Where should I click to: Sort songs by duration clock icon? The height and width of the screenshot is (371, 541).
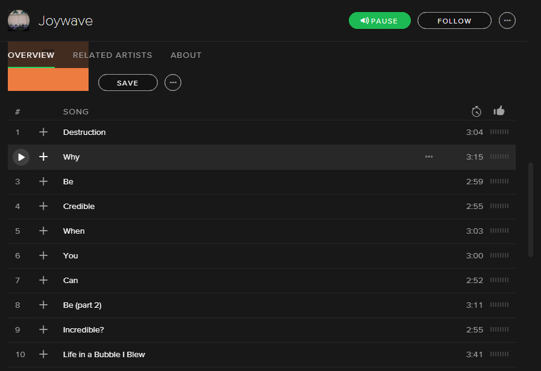[x=476, y=111]
